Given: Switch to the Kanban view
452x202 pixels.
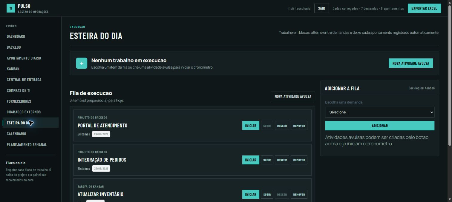Looking at the screenshot, I should coord(13,69).
